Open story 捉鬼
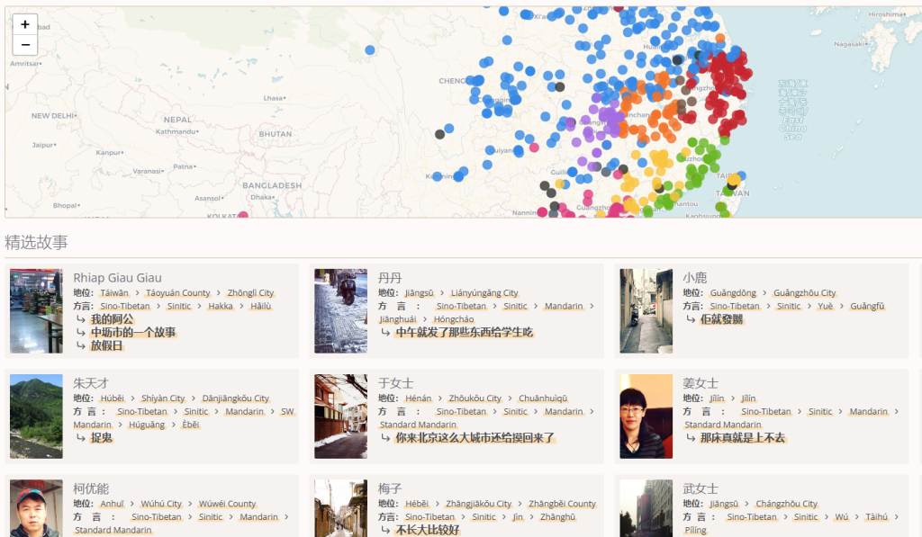The image size is (922, 537). pos(101,438)
